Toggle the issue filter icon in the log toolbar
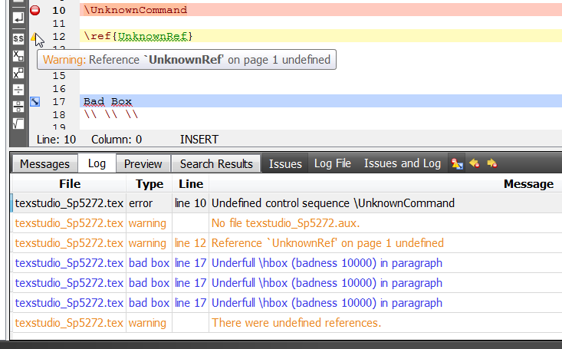Screen dimensions: 562x349 [457, 163]
